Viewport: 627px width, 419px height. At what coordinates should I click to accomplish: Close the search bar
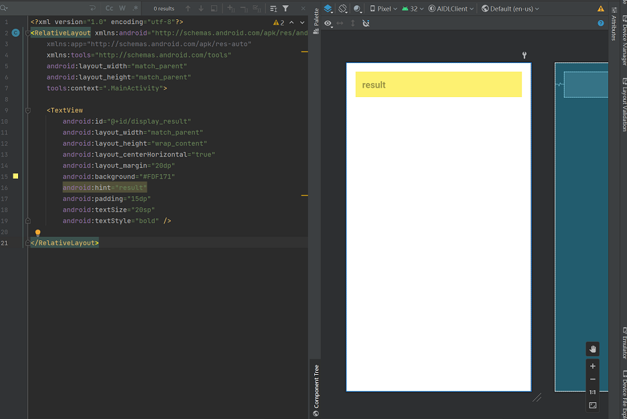coord(303,9)
